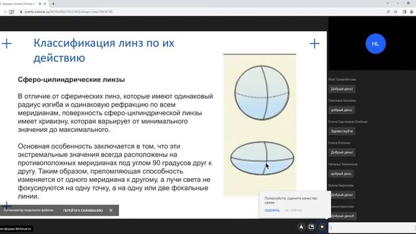The height and width of the screenshot is (234, 416).
Task: Click the star rating icon
Action: point(322,227)
